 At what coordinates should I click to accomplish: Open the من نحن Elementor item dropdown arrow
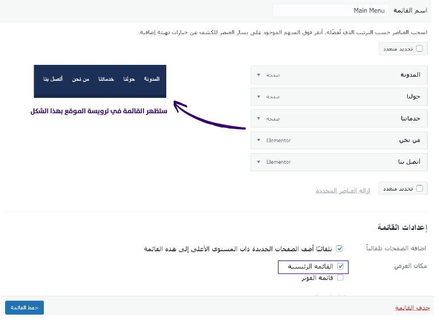[x=258, y=140]
